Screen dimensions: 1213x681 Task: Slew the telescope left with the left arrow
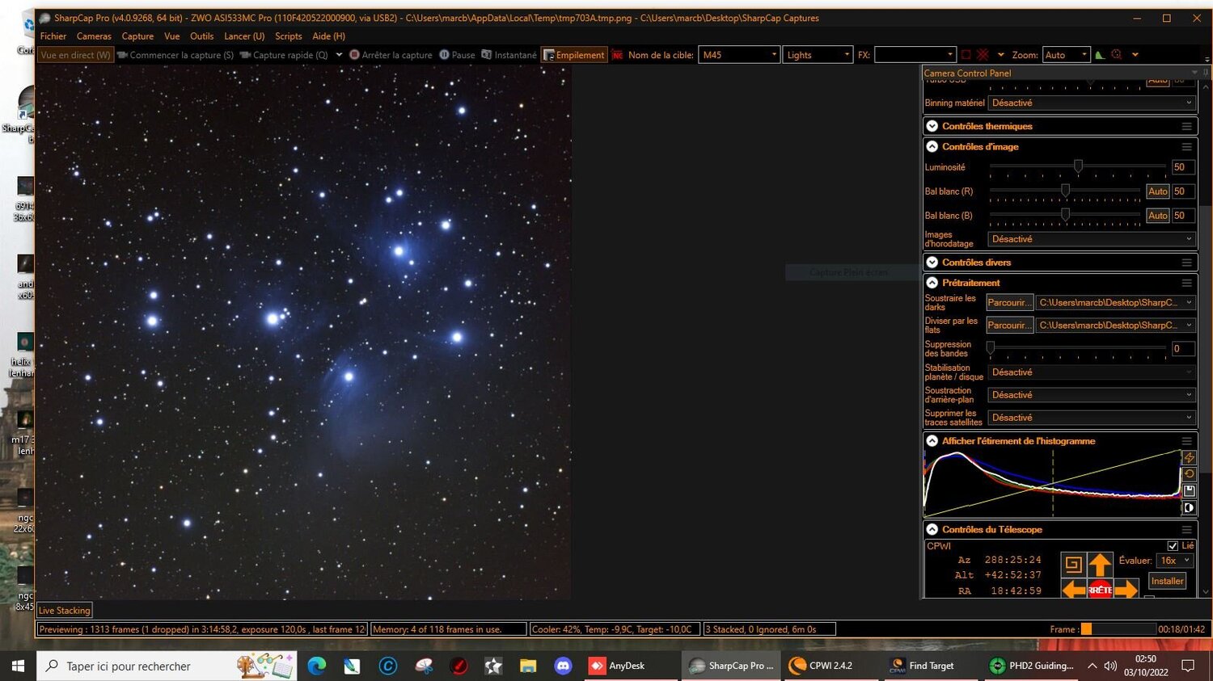pos(1073,590)
